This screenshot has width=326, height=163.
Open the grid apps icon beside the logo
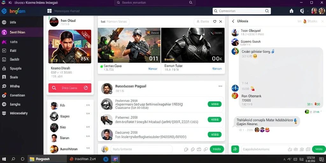click(49, 11)
